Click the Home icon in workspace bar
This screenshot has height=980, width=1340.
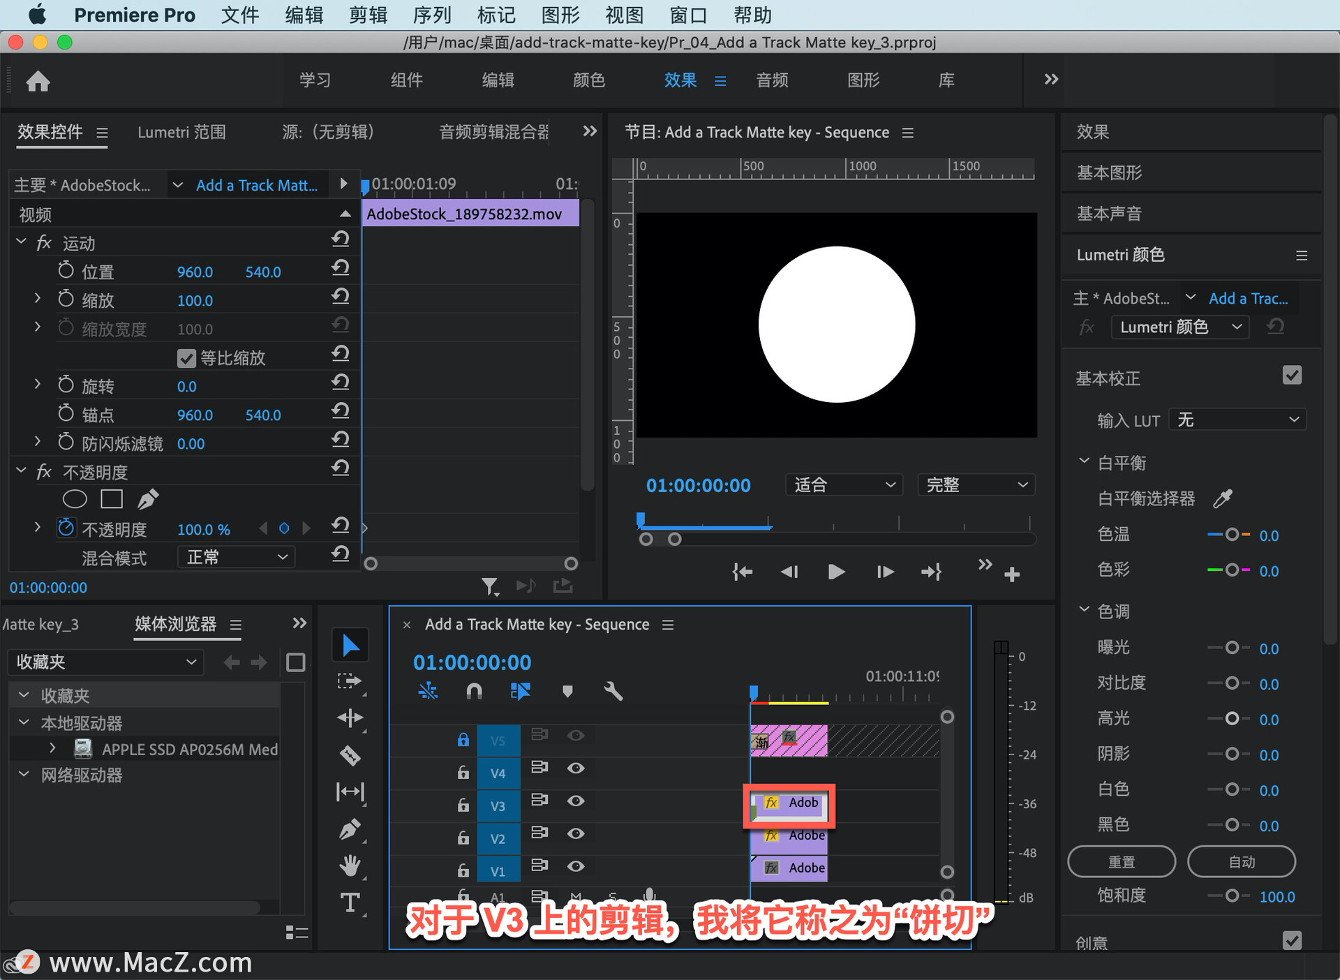tap(38, 81)
